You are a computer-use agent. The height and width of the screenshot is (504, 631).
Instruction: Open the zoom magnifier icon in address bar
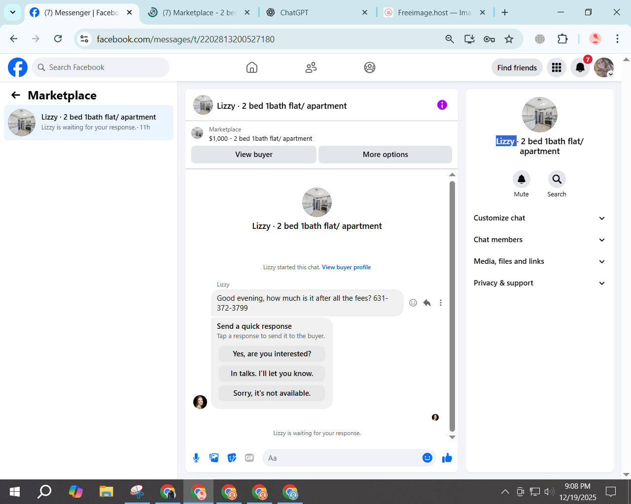point(450,39)
